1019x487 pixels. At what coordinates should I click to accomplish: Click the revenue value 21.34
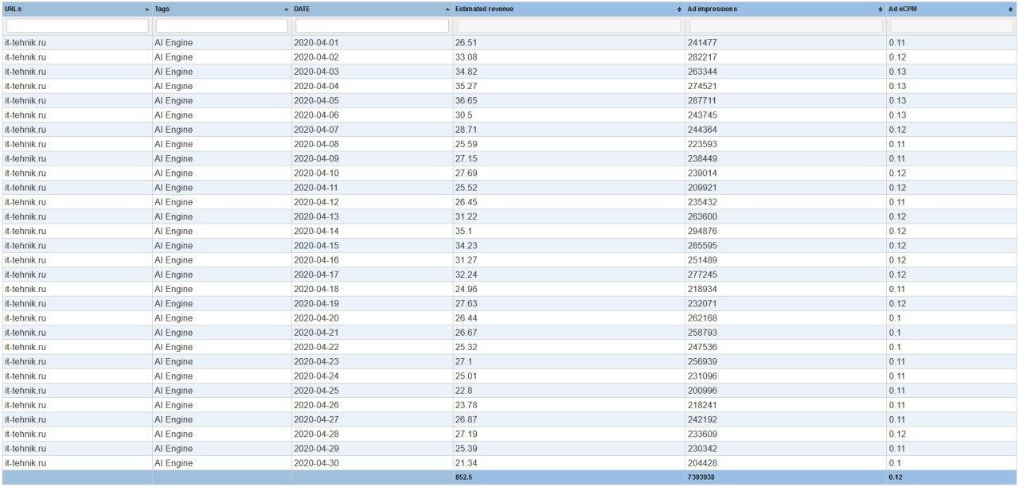[x=466, y=463]
